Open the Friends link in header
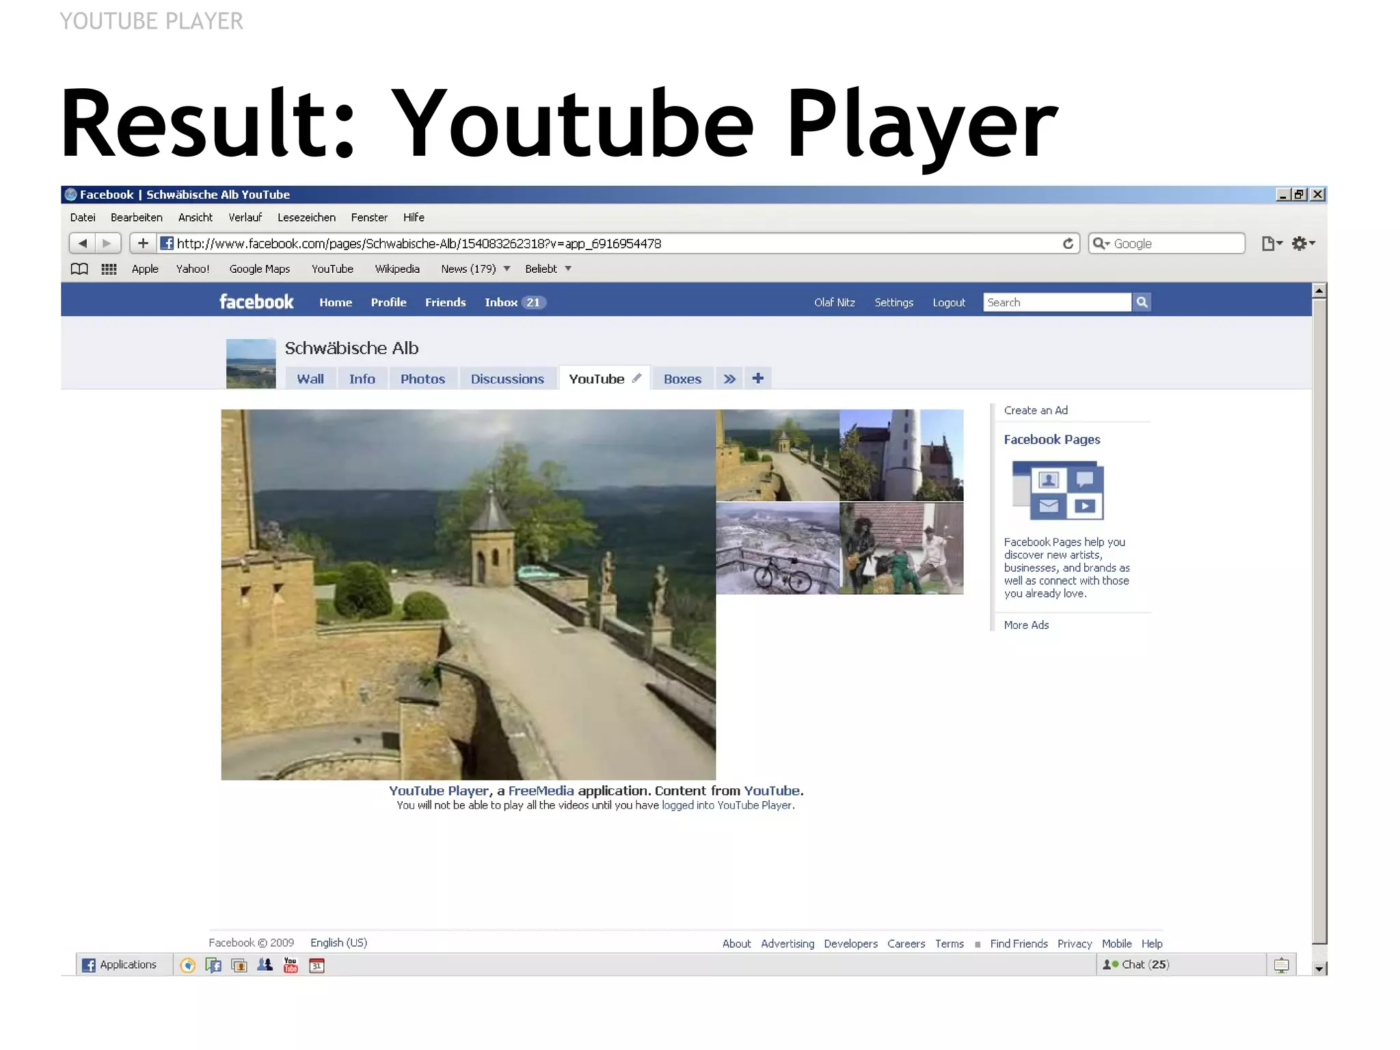 pos(446,302)
